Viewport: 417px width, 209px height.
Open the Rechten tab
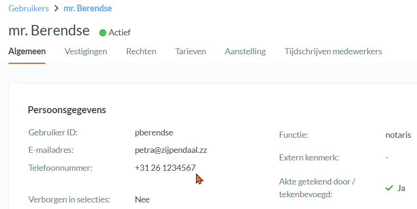click(x=141, y=51)
